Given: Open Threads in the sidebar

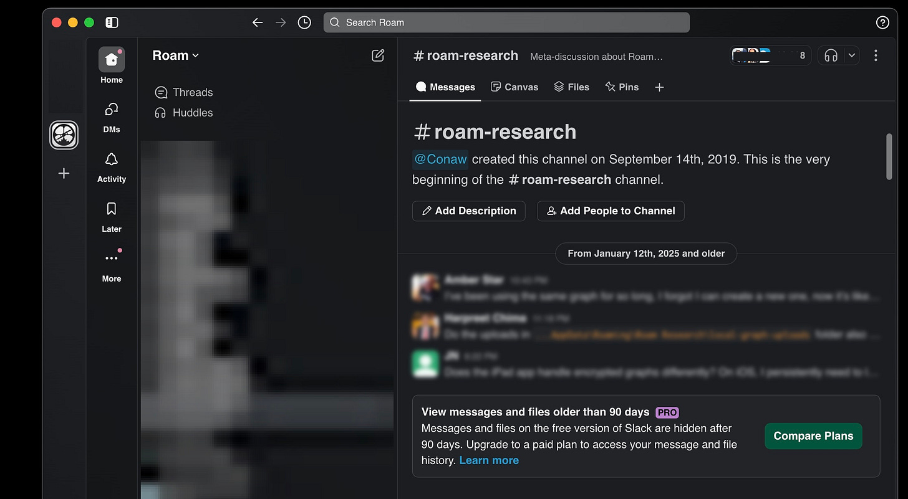Looking at the screenshot, I should [x=184, y=92].
